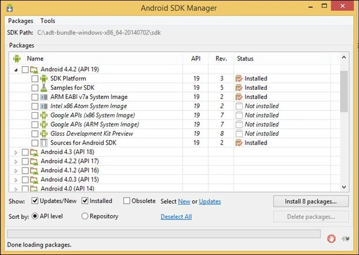Check the SDK Platform checkbox
Screen dimensions: 359x255
(35, 79)
